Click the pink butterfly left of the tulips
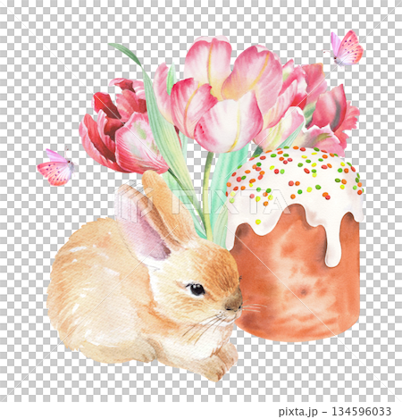Image resolution: width=402 pixels, height=419 pixels. pyautogui.click(x=56, y=167)
